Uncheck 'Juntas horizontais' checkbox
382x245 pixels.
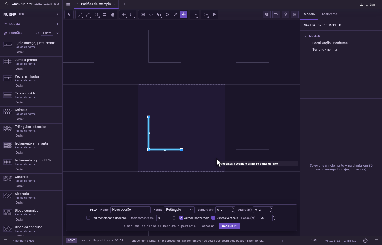[x=181, y=218]
